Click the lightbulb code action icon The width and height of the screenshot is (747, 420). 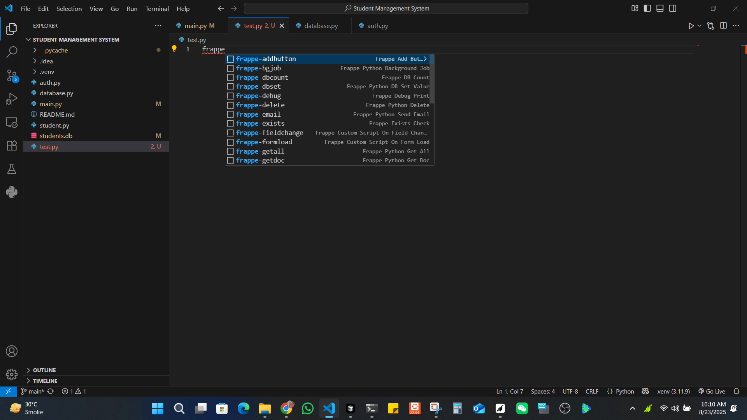[174, 49]
